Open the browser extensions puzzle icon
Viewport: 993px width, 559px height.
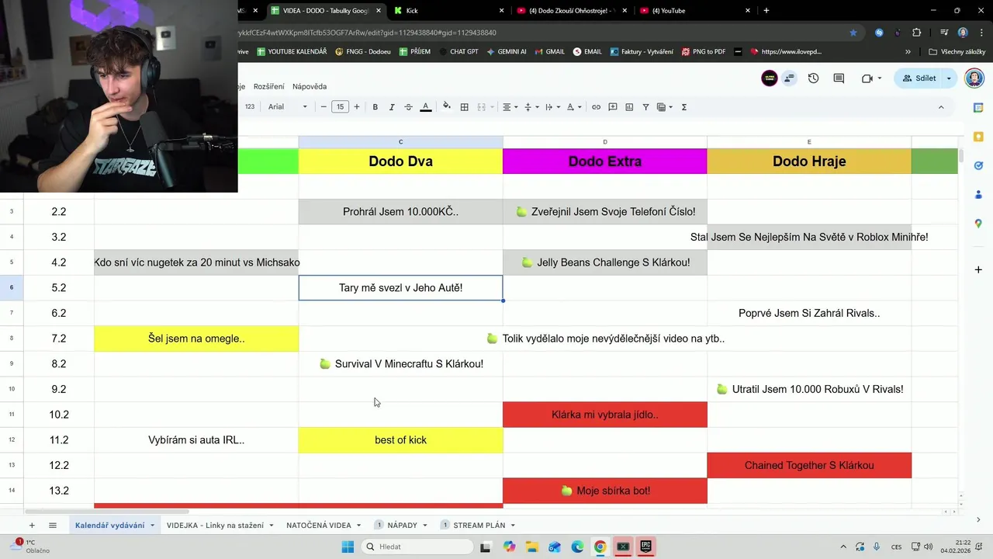916,33
